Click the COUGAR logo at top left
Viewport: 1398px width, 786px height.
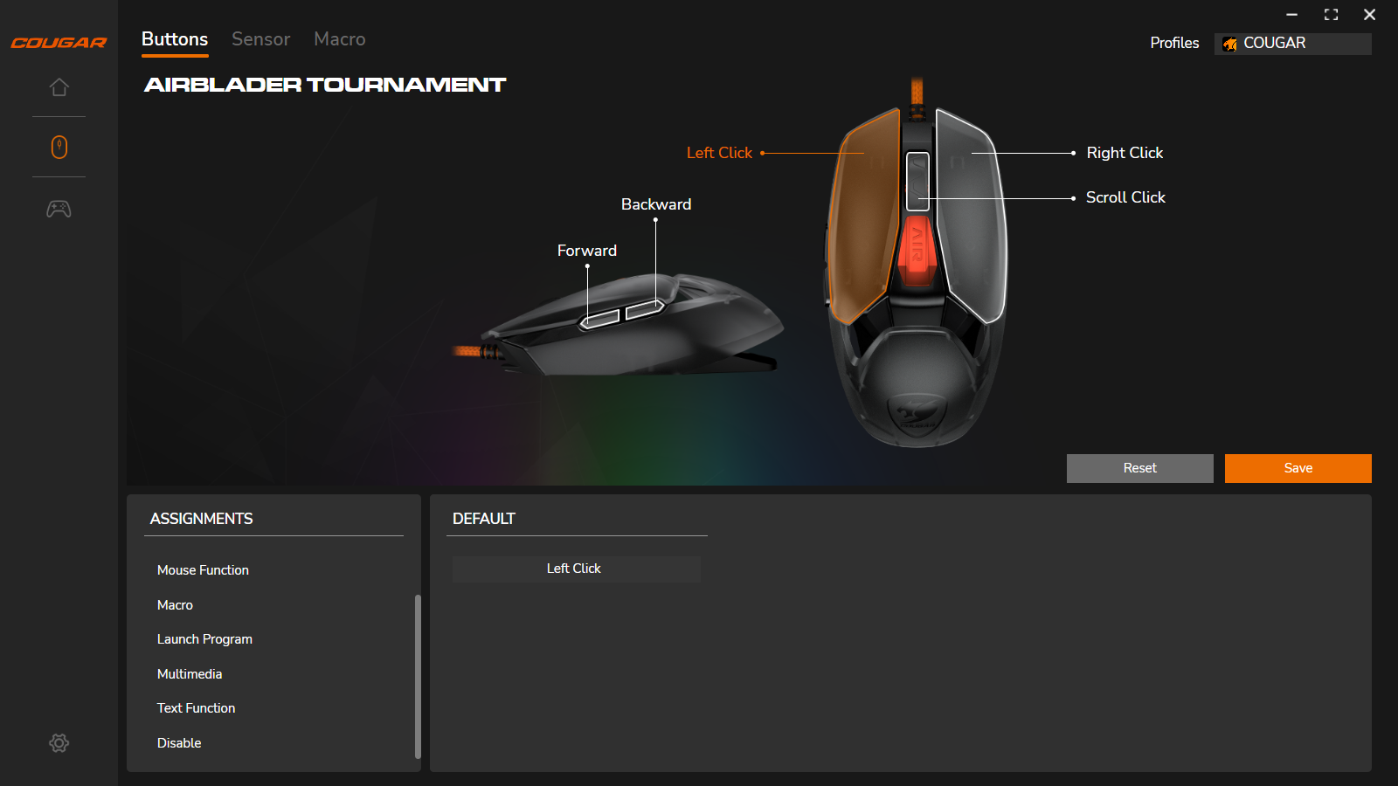[x=59, y=43]
